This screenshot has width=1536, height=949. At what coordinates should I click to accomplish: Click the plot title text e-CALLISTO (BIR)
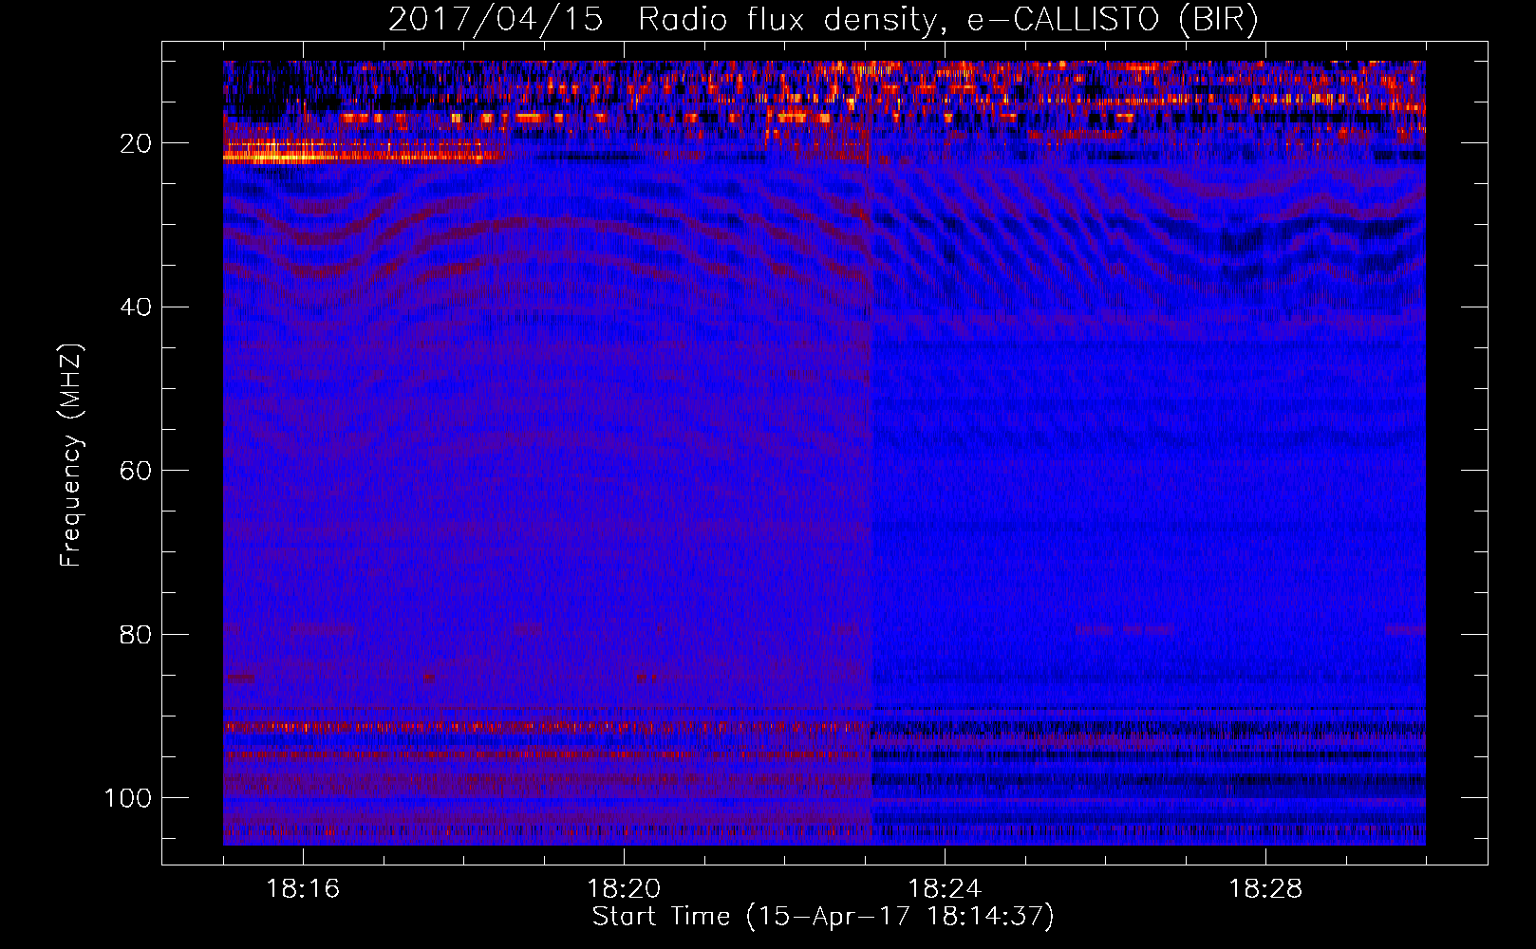[x=1113, y=20]
